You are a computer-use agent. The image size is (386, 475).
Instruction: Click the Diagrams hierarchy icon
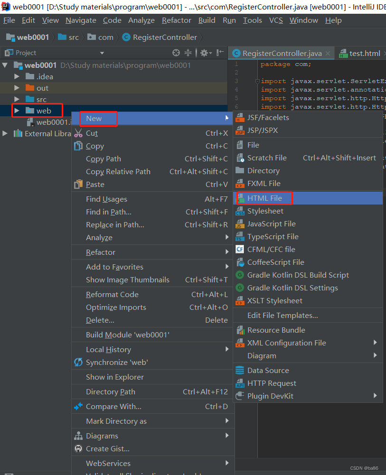78,436
